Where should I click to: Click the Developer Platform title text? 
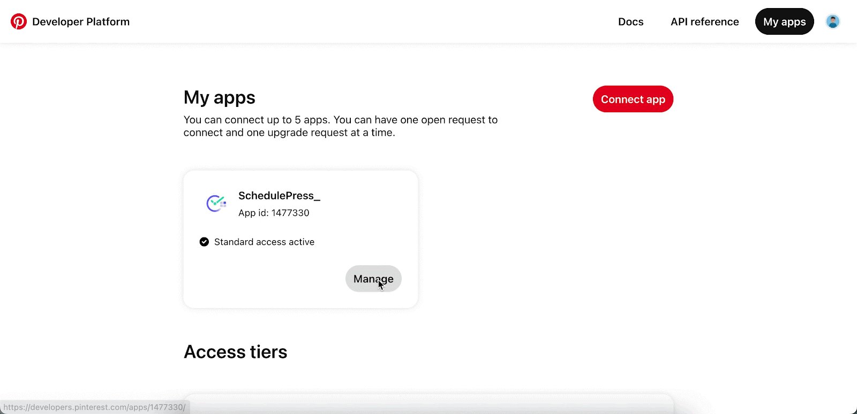click(x=81, y=22)
